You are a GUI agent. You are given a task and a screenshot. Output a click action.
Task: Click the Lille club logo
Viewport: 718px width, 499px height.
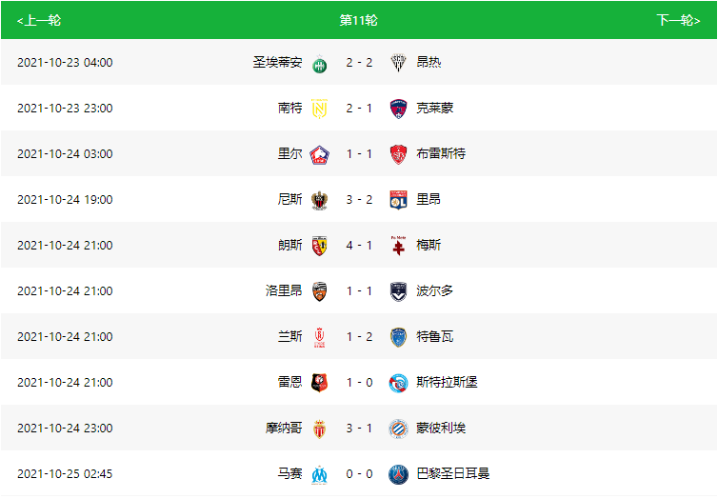pos(320,154)
